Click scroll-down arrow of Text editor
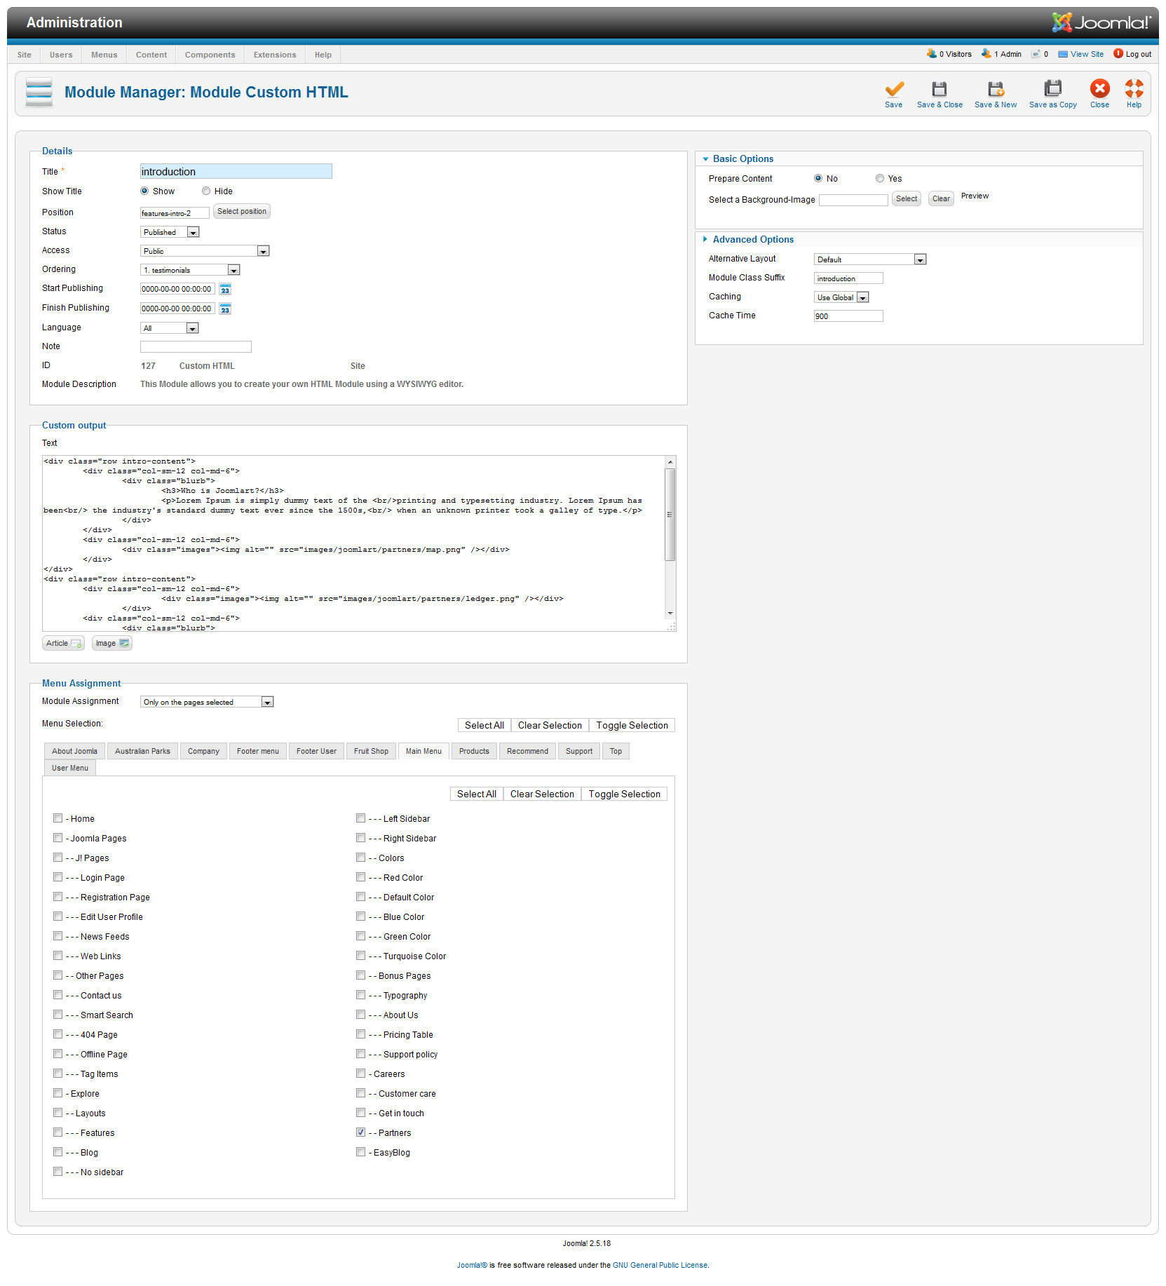This screenshot has height=1286, width=1166. point(670,614)
